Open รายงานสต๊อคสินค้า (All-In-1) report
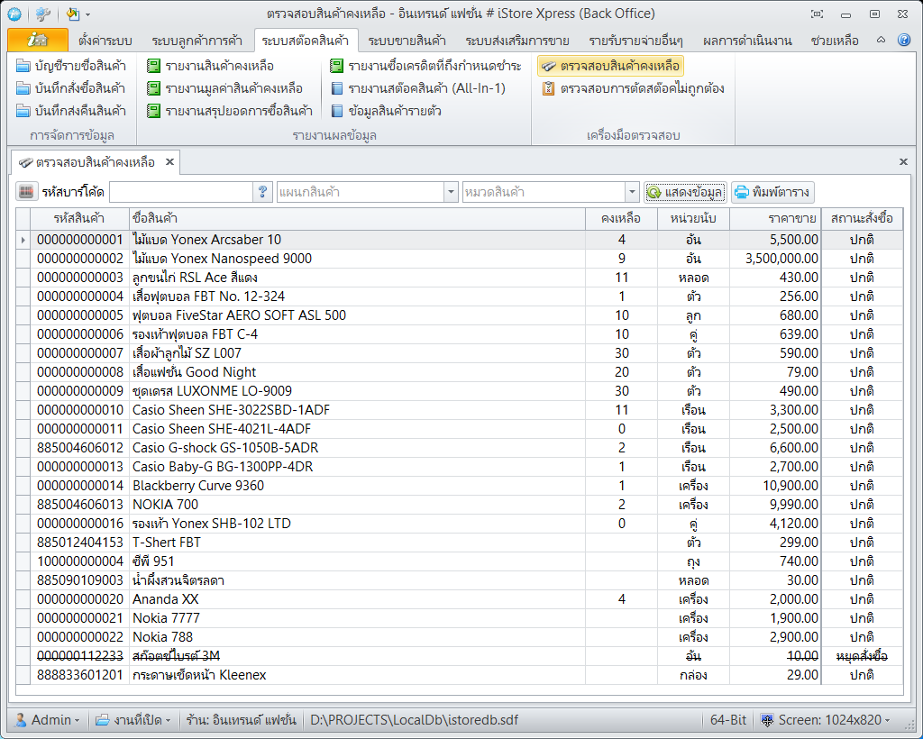This screenshot has width=923, height=739. click(418, 88)
